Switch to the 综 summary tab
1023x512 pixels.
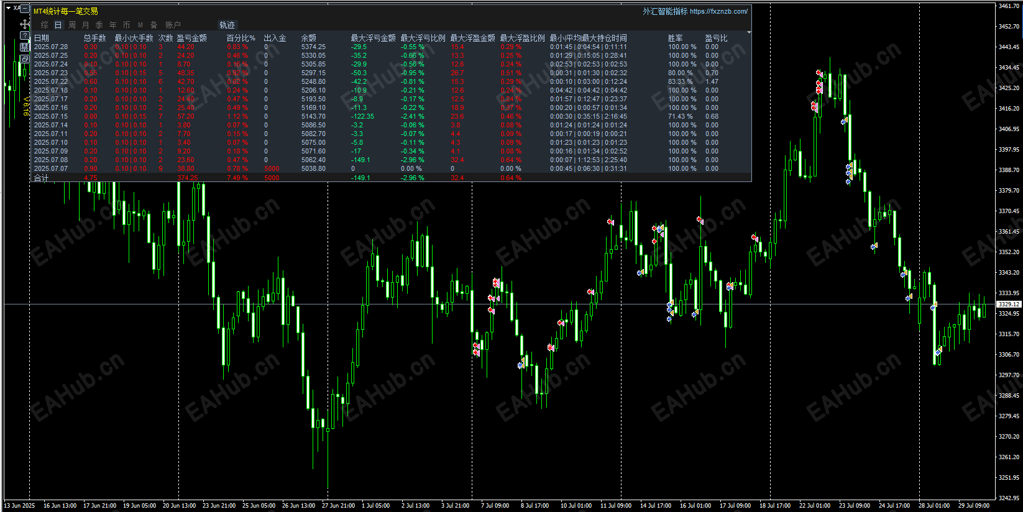point(45,25)
